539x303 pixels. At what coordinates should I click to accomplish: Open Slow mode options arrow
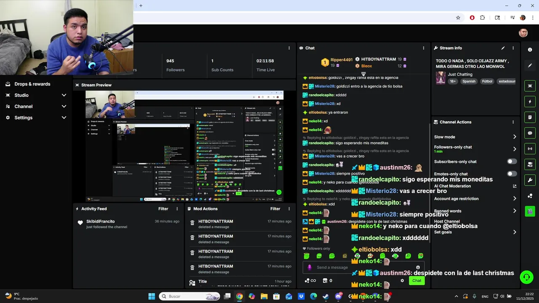click(515, 137)
